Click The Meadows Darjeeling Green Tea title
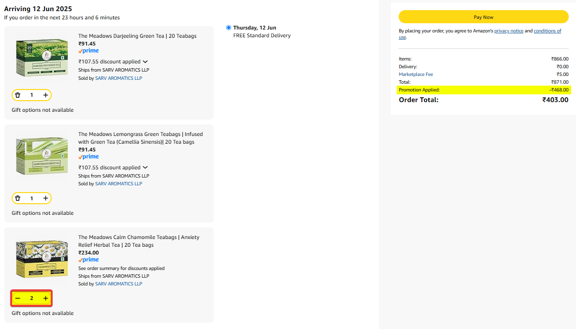This screenshot has height=329, width=576. tap(137, 36)
